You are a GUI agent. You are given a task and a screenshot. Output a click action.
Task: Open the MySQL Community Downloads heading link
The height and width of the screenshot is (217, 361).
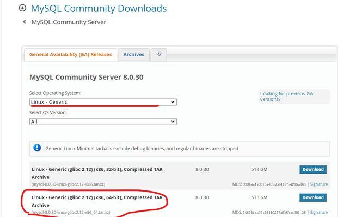(99, 9)
